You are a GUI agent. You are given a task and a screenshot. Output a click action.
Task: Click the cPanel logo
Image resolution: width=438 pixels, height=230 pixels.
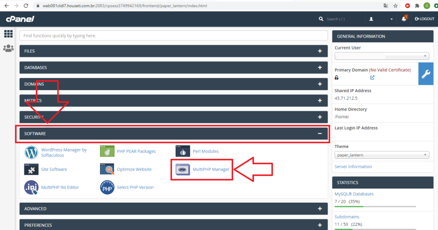(x=20, y=19)
